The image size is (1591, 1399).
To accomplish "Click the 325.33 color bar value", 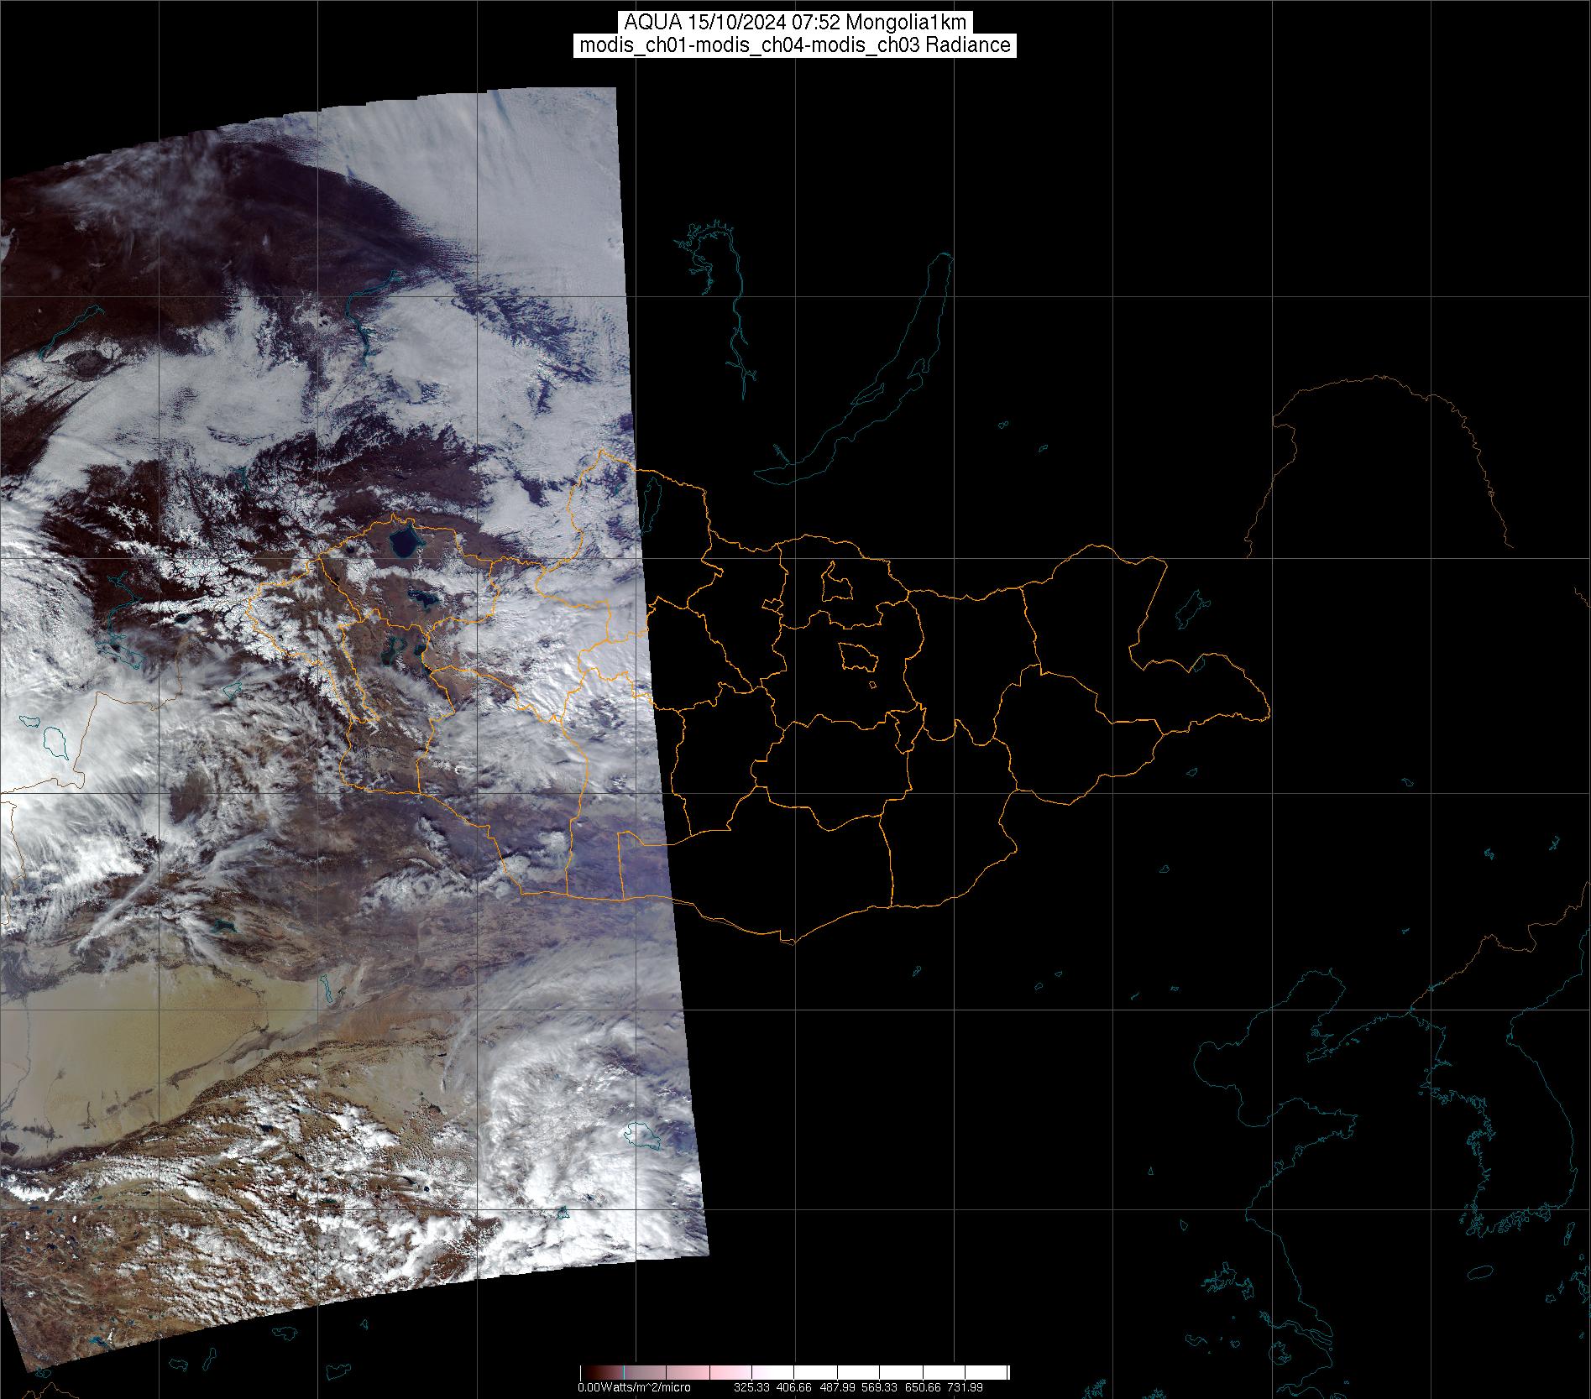I will click(x=751, y=1387).
